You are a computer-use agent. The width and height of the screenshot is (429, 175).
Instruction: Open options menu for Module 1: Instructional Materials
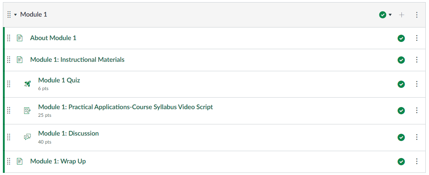417,60
